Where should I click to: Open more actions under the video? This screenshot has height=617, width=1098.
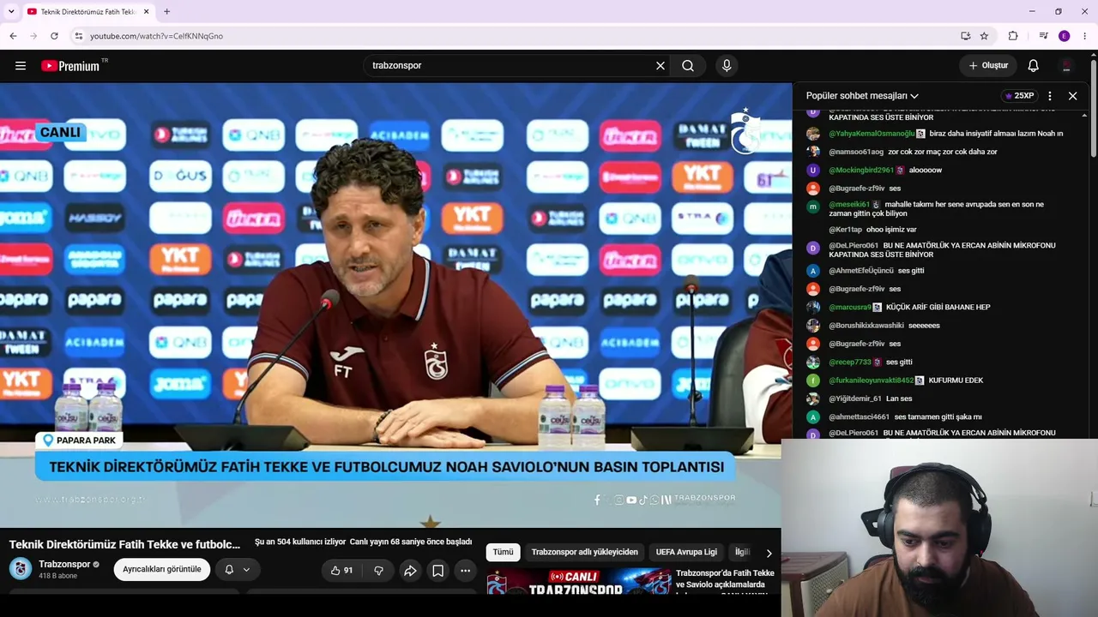465,570
